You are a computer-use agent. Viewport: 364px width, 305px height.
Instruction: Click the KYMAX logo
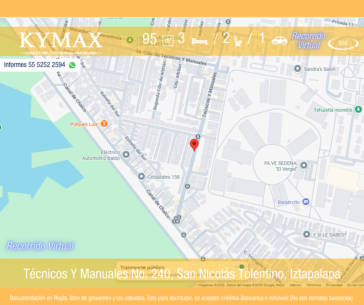pos(61,43)
